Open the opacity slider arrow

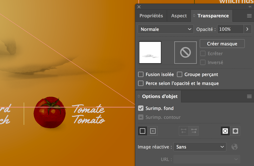pyautogui.click(x=247, y=29)
